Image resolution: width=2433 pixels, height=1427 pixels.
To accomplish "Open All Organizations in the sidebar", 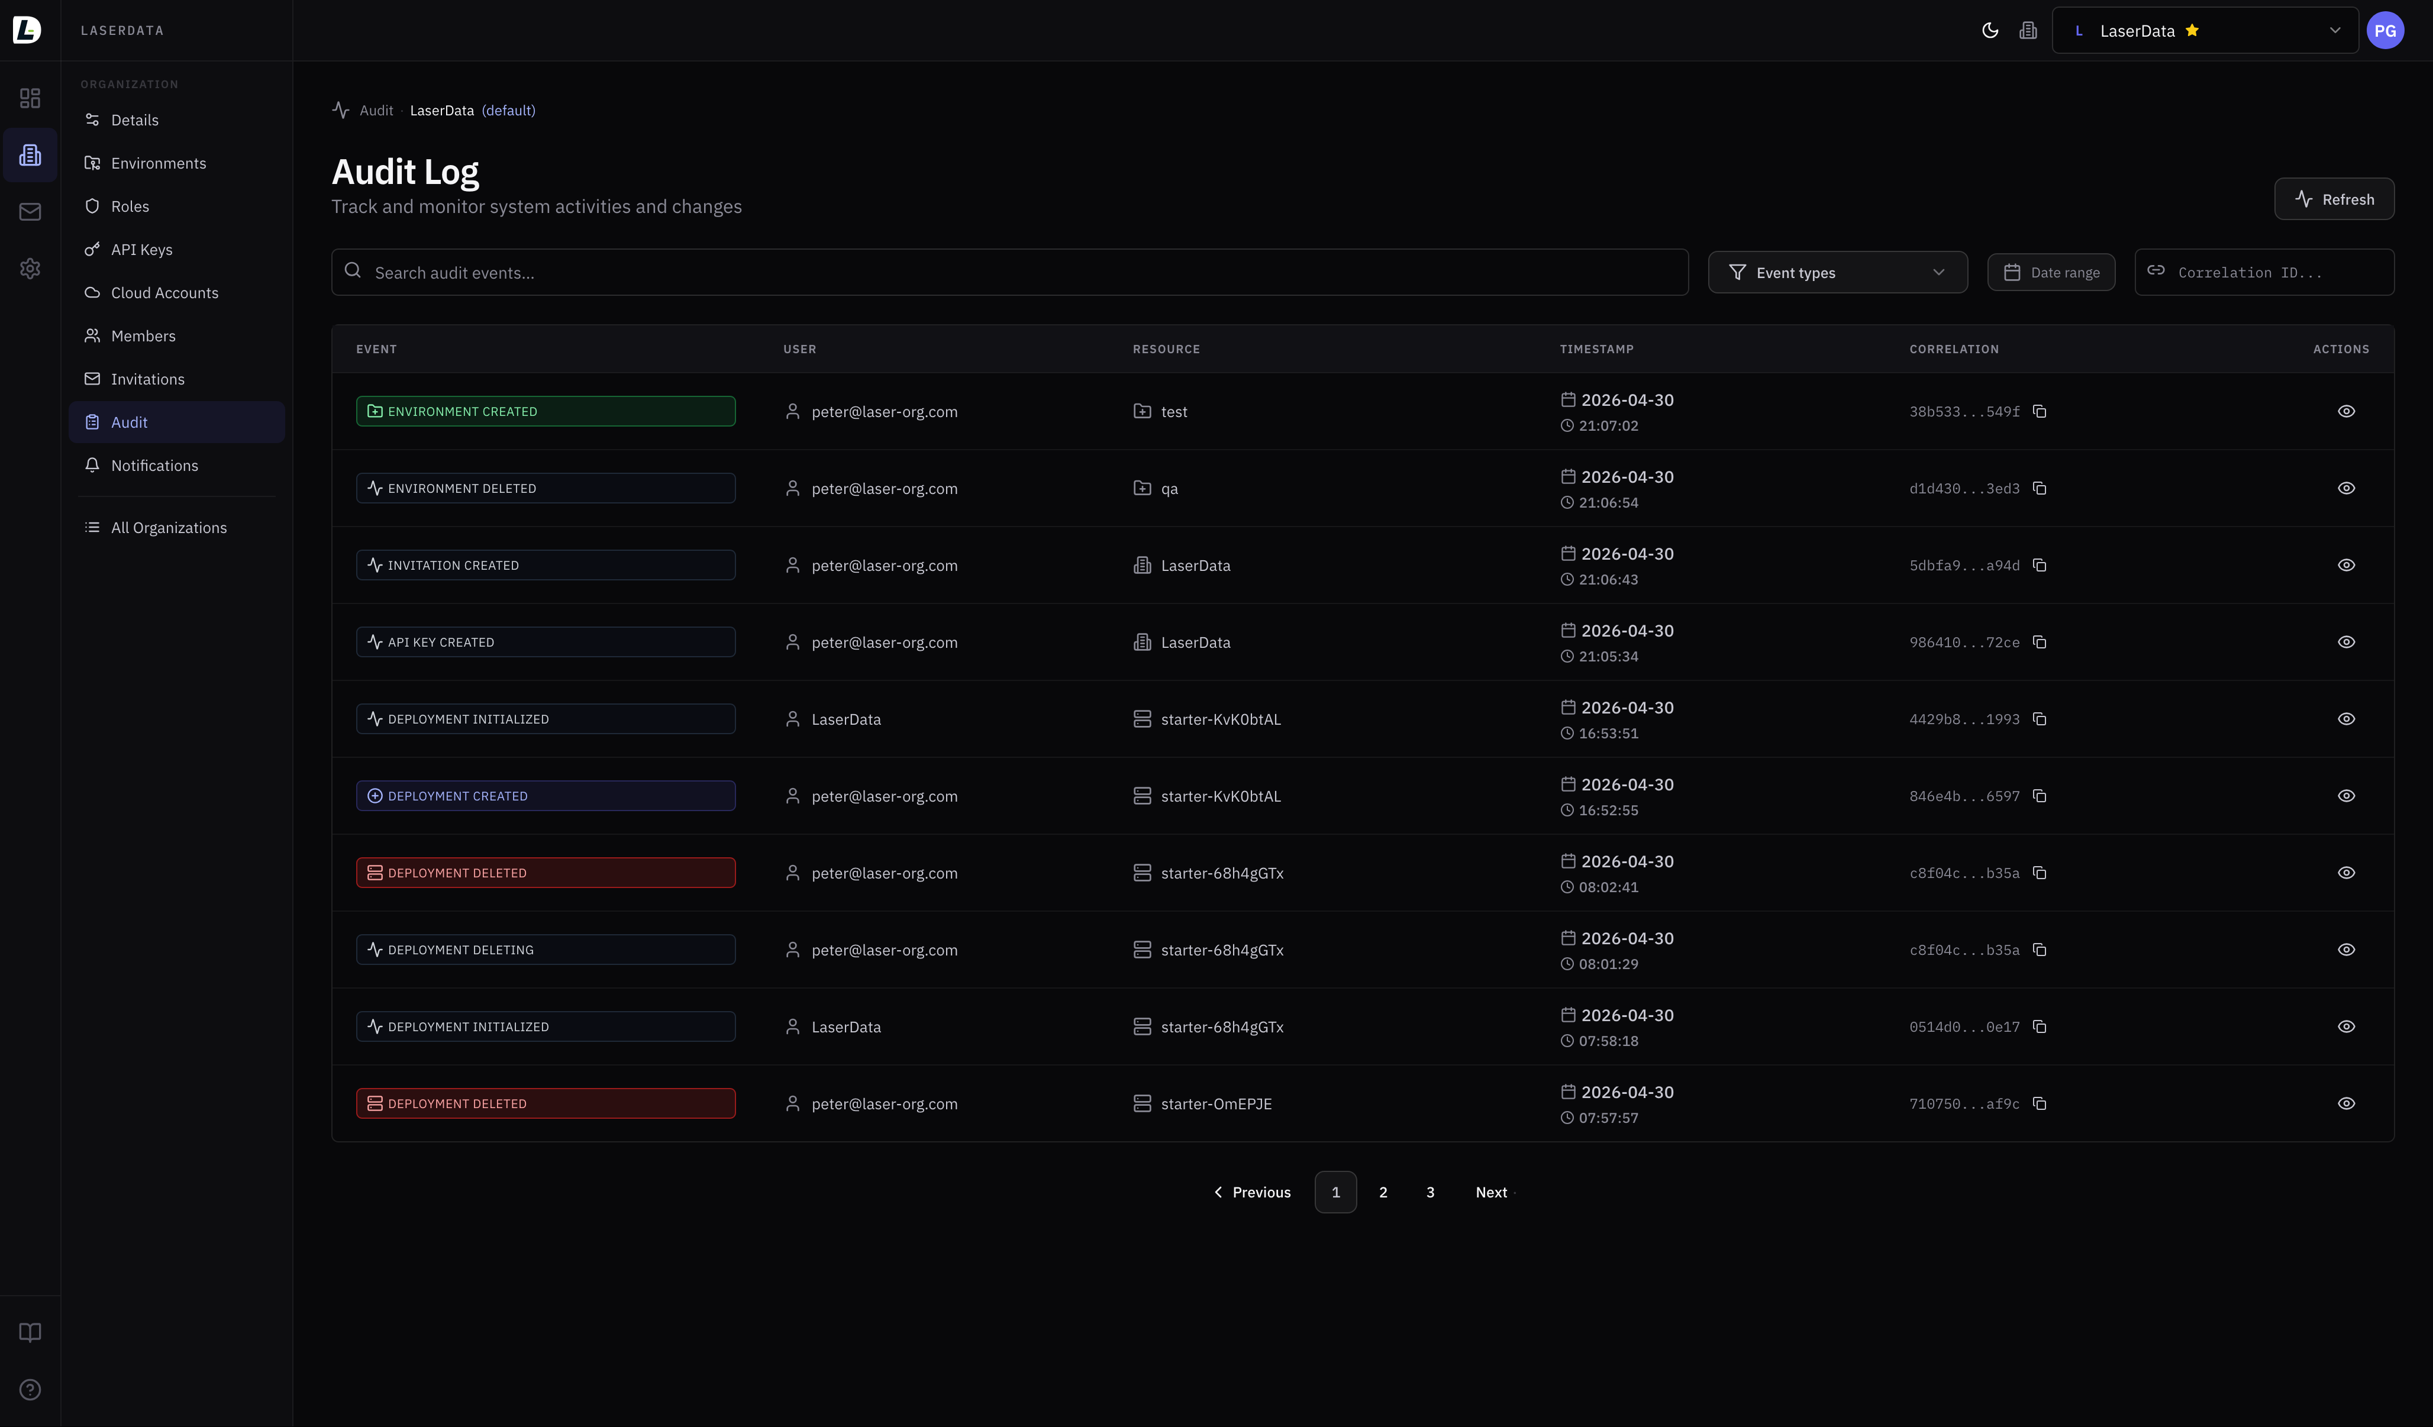I will [x=177, y=527].
